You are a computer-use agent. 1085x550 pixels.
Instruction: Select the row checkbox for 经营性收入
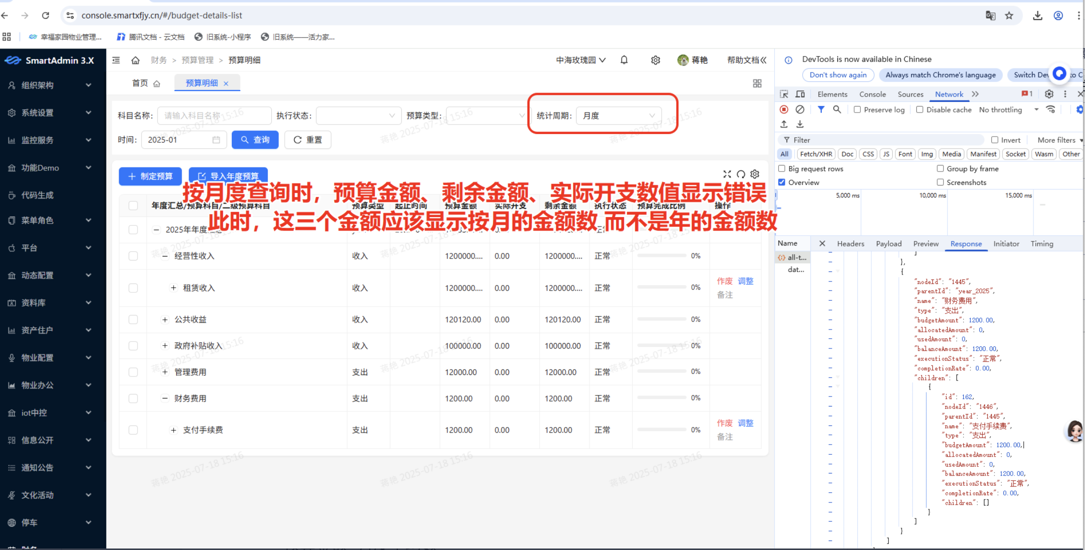(x=133, y=255)
